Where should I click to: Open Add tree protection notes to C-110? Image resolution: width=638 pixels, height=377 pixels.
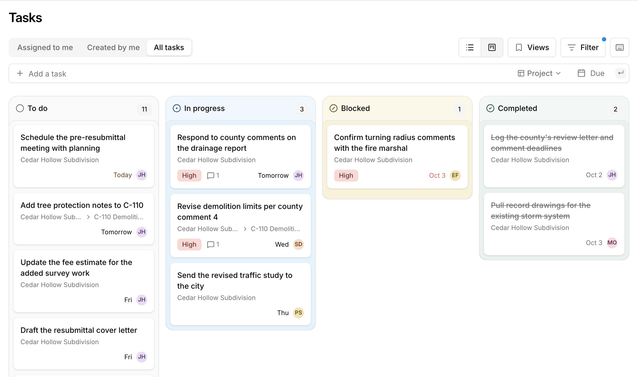click(84, 219)
